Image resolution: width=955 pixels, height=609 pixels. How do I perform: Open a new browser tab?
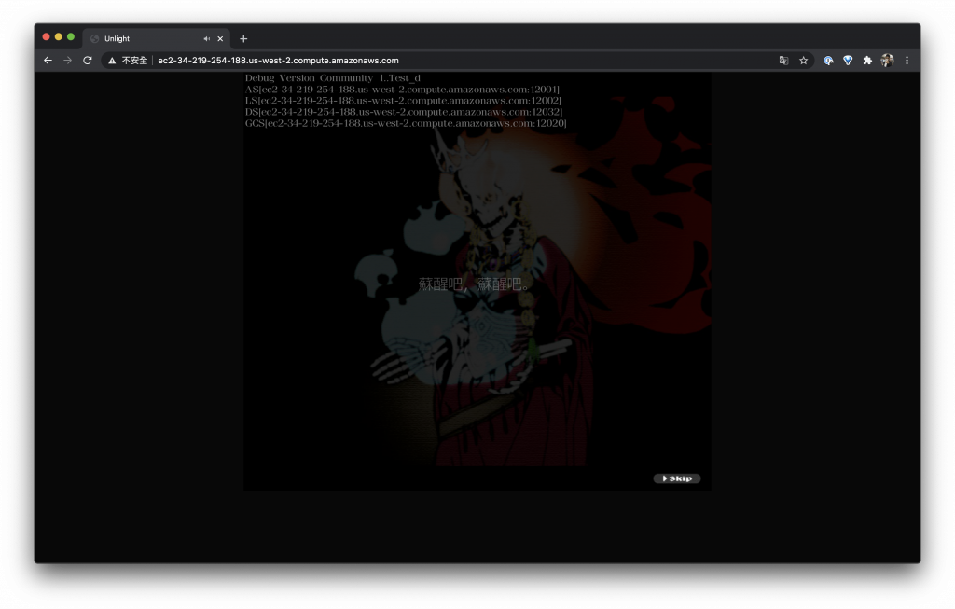click(243, 38)
